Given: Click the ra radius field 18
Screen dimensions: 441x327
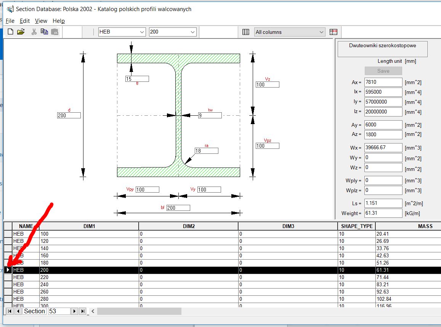Looking at the screenshot, I should [x=207, y=151].
